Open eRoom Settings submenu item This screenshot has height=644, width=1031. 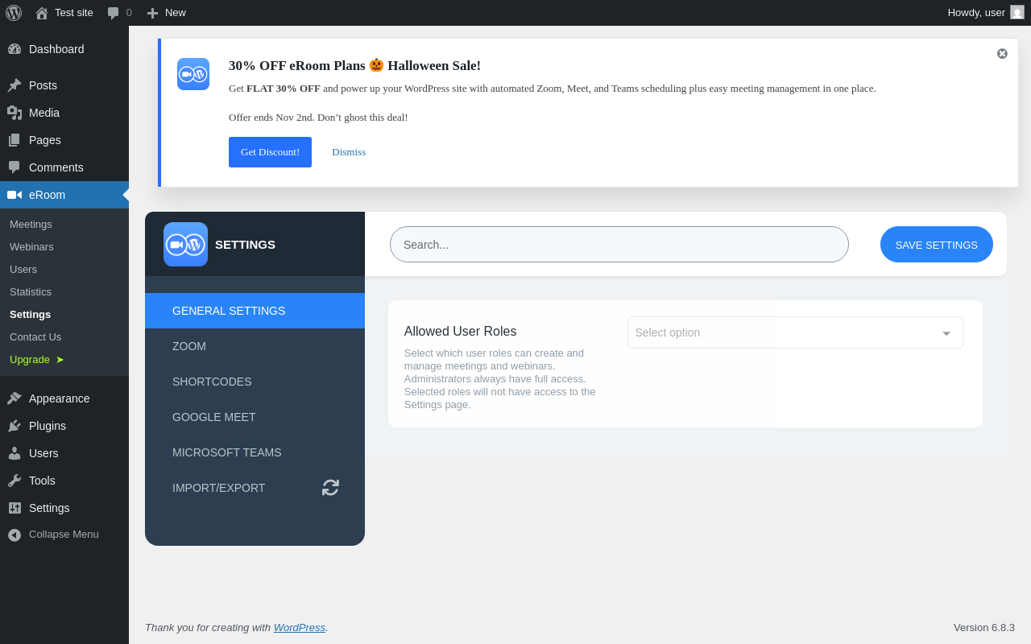[30, 314]
